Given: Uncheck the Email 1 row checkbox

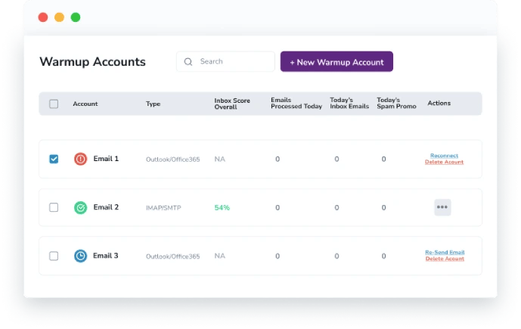Looking at the screenshot, I should 54,159.
